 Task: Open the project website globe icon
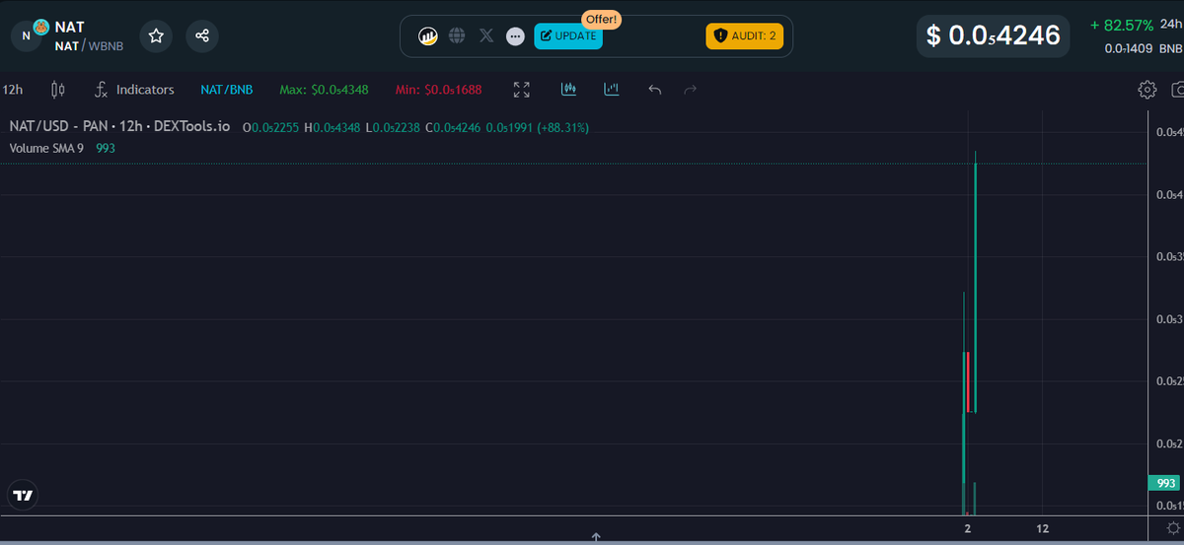pos(457,35)
